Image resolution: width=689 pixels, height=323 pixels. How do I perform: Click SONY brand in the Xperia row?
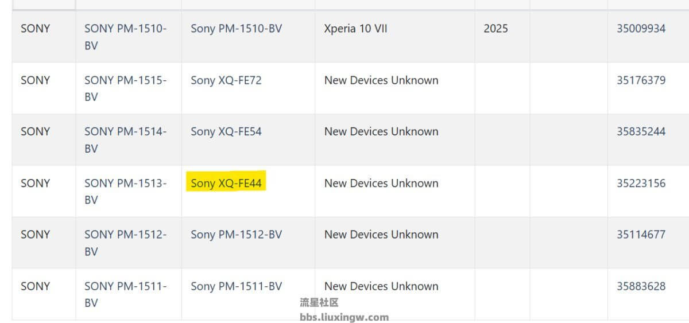(35, 28)
